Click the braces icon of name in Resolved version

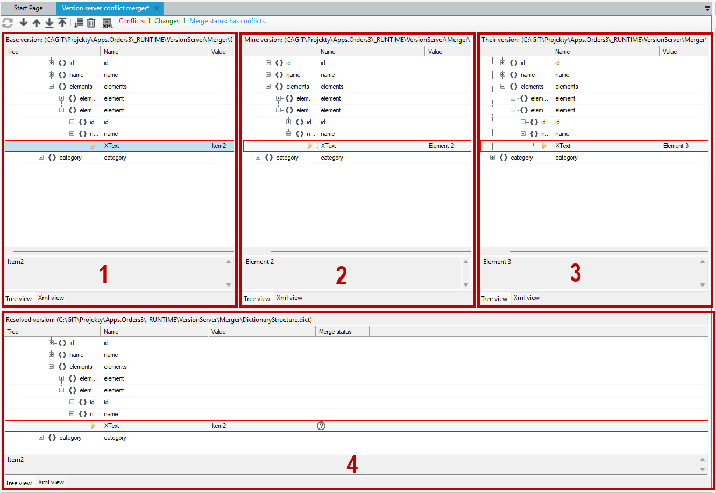tap(62, 355)
